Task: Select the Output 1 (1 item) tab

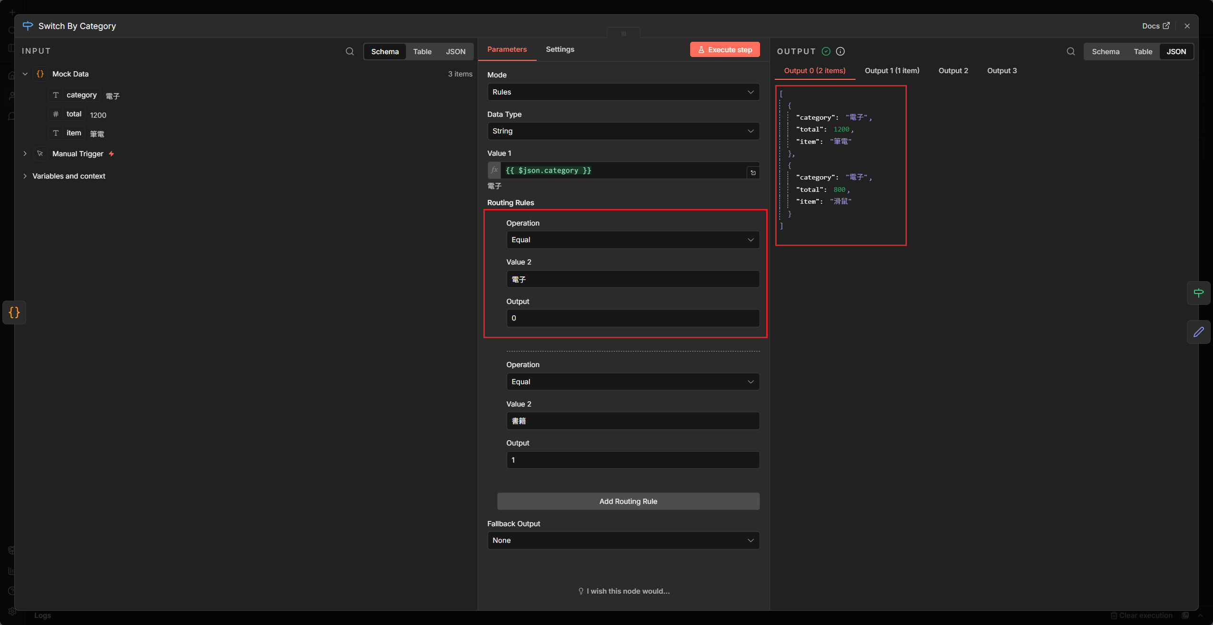Action: pos(892,71)
